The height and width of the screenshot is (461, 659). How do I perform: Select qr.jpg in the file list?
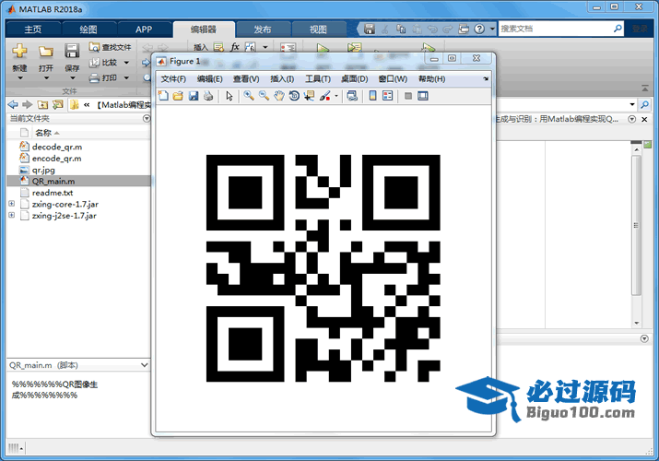43,170
